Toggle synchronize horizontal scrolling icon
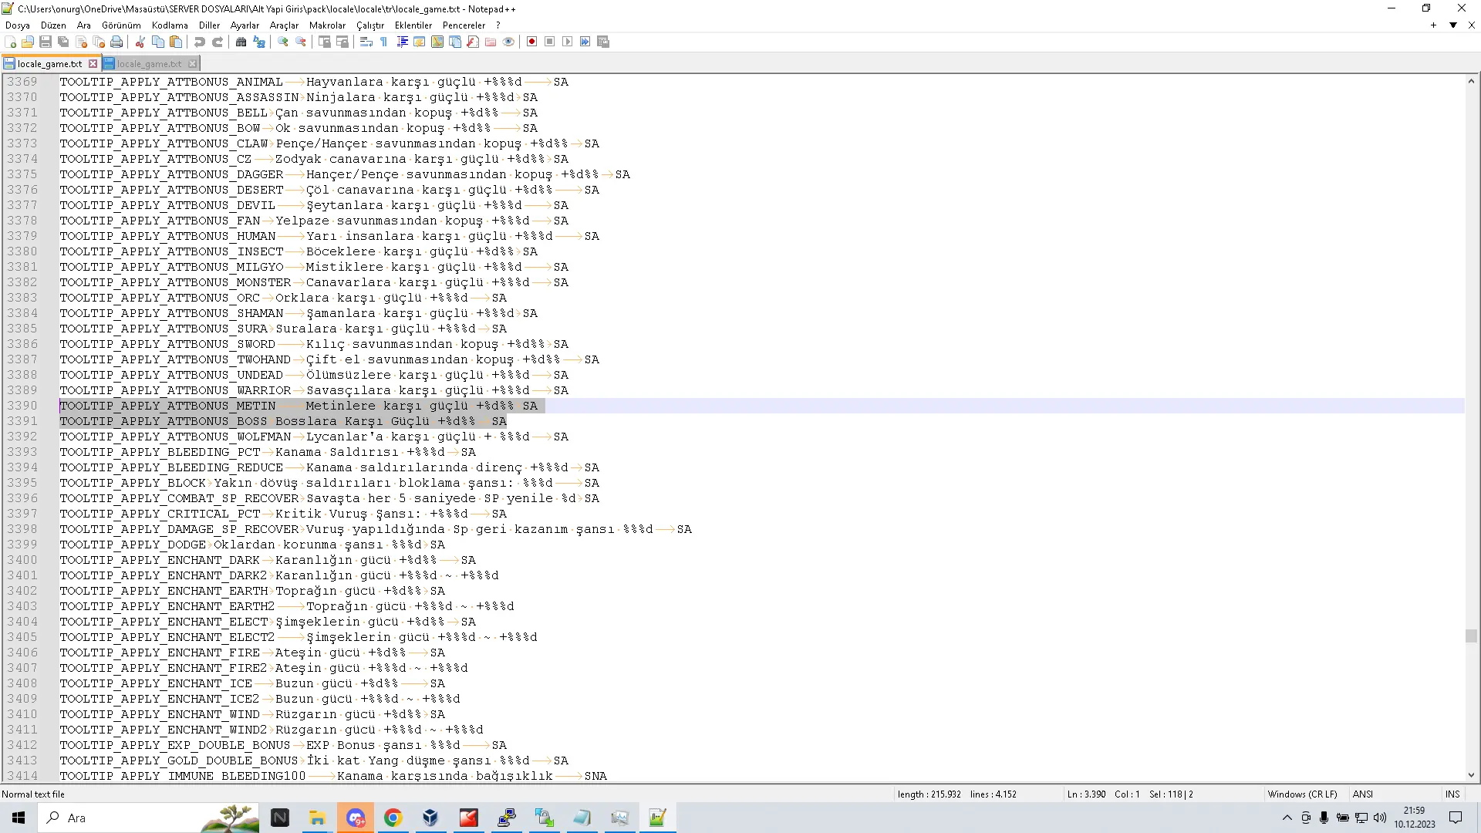 point(342,42)
